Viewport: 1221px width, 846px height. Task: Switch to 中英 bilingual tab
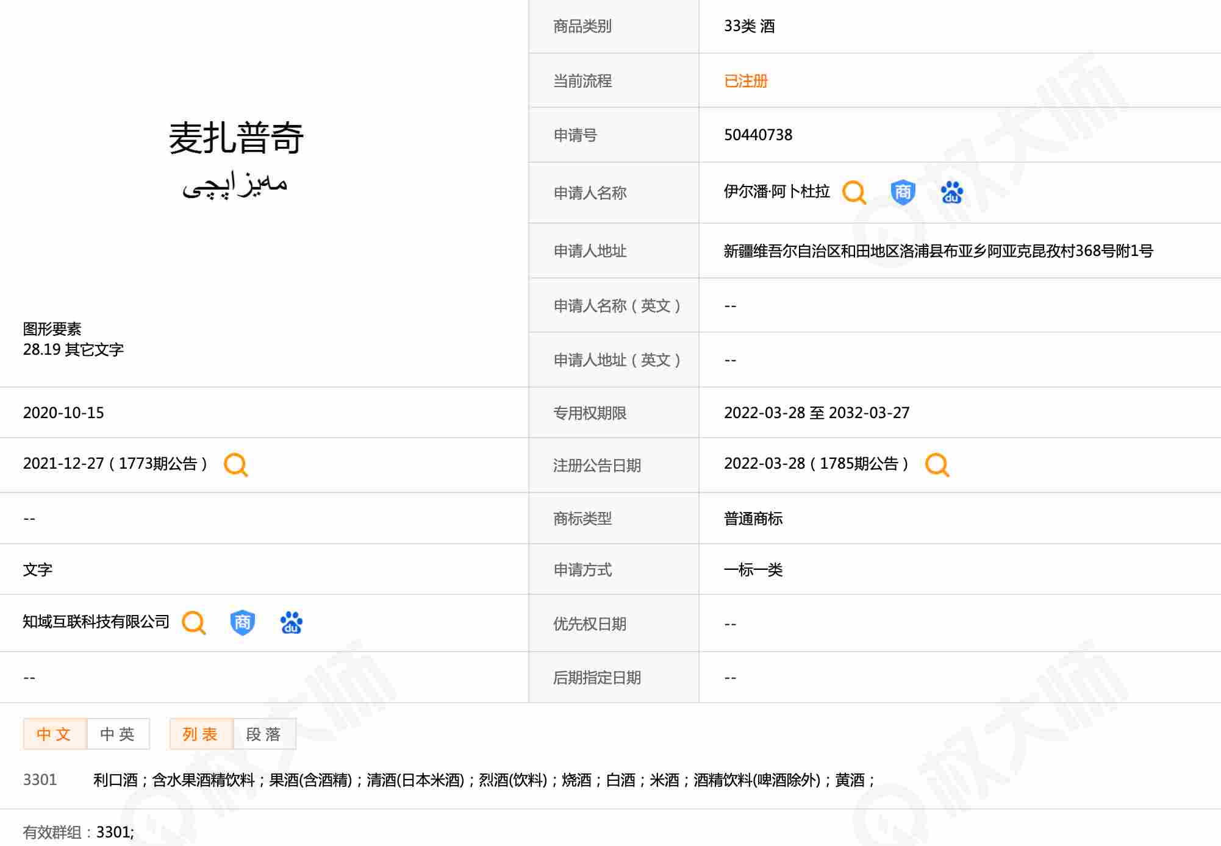[x=118, y=734]
